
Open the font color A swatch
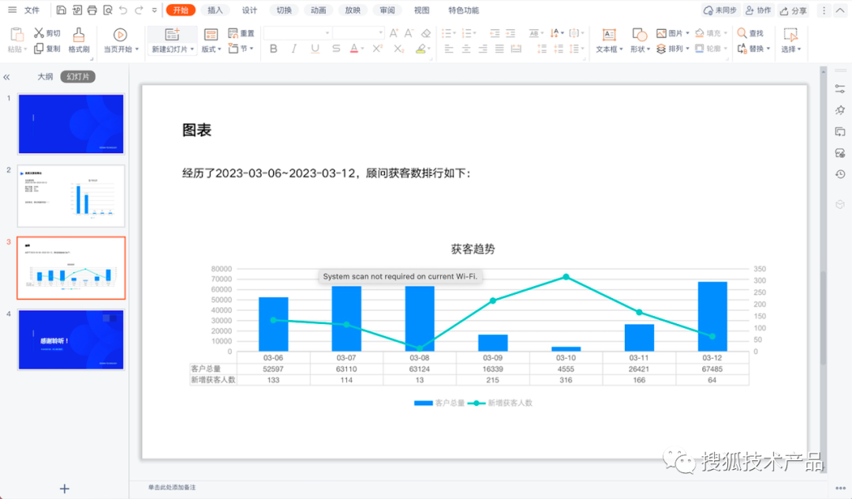pyautogui.click(x=354, y=49)
